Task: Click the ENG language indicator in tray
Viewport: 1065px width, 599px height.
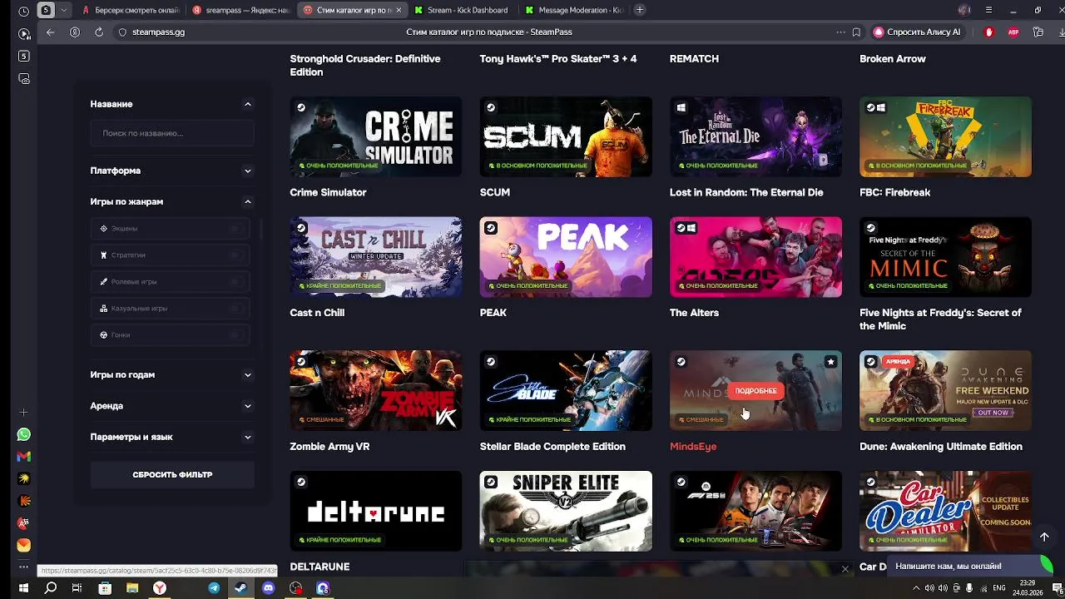Action: [999, 588]
